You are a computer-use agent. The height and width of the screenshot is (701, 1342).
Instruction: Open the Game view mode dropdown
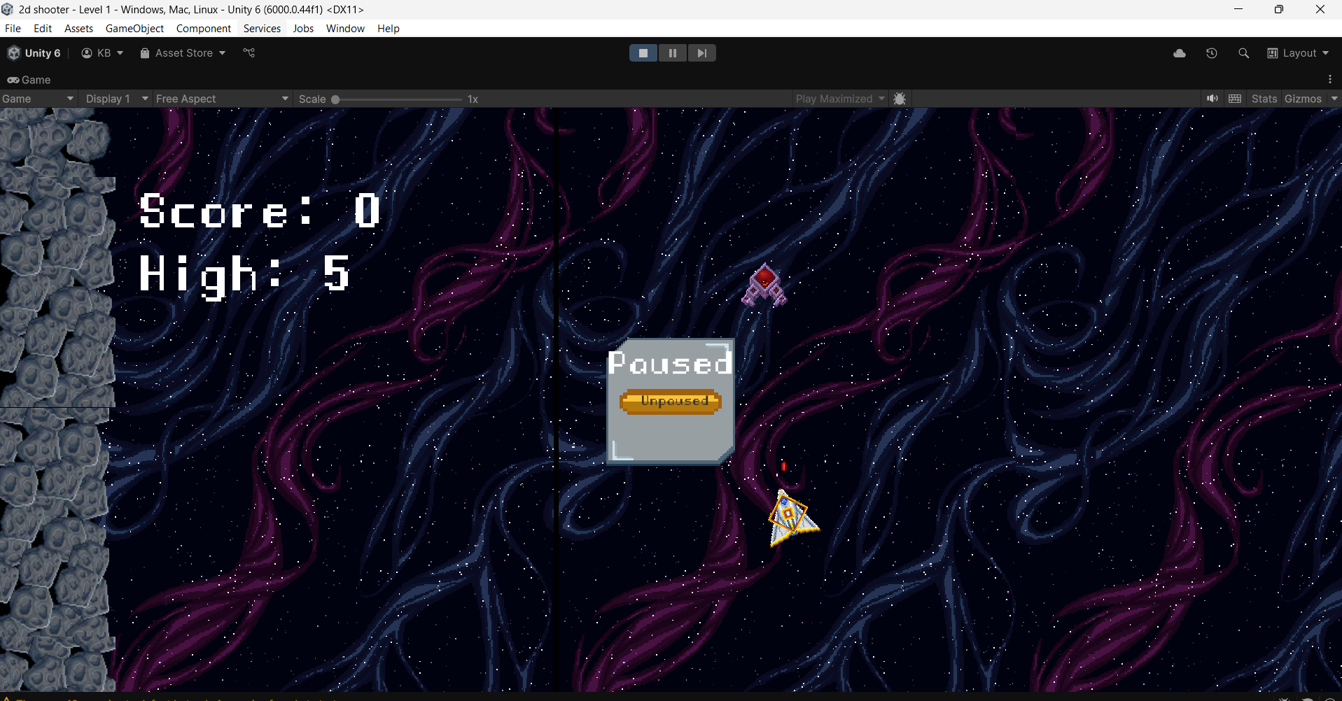[38, 99]
